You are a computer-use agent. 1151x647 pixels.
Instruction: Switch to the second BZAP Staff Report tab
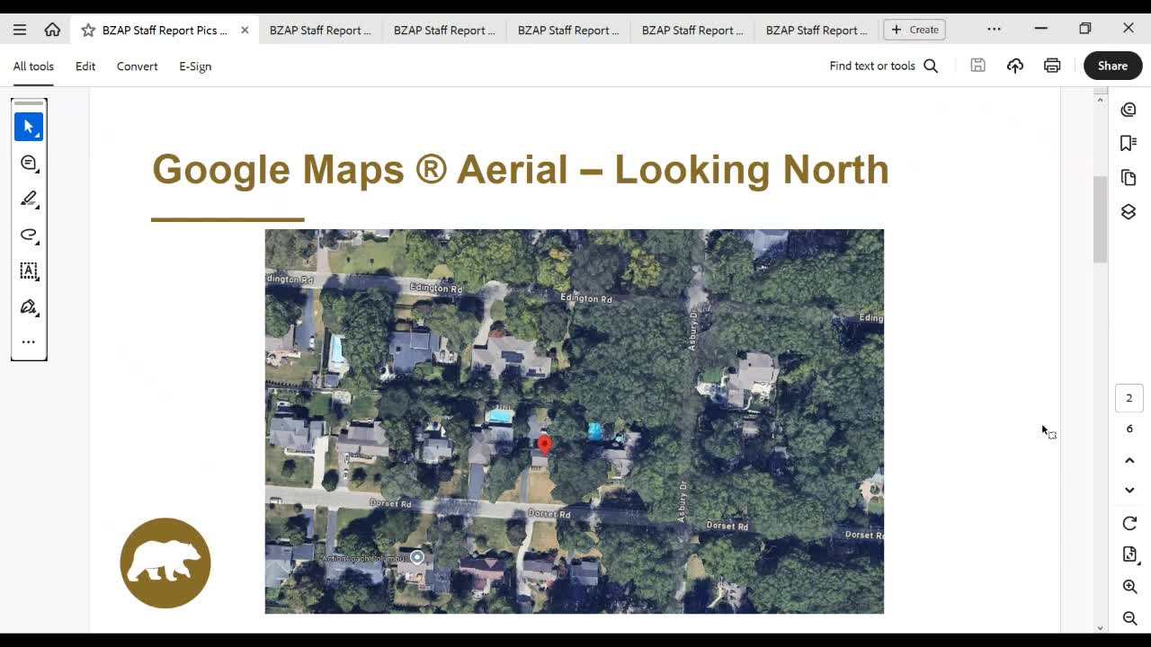320,30
